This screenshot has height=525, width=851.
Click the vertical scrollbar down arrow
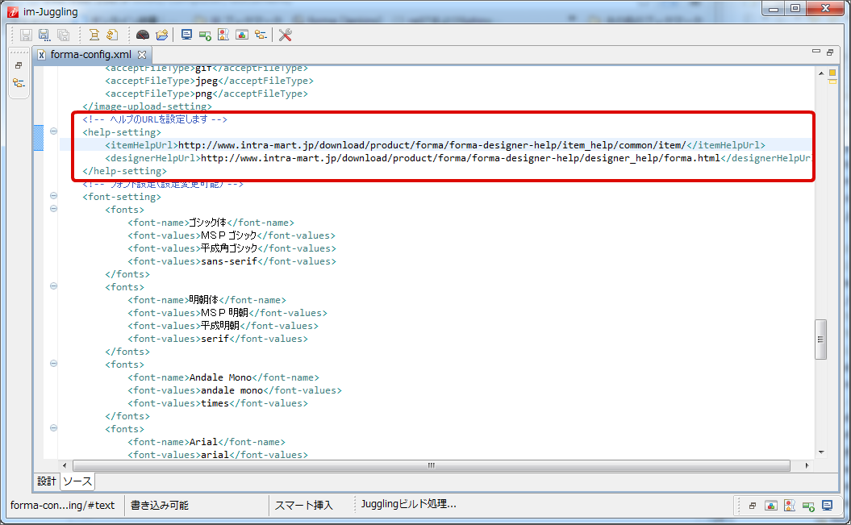pos(820,452)
